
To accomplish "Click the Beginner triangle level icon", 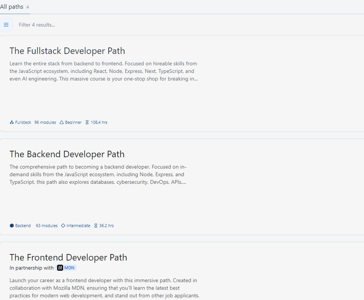I will click(x=62, y=122).
